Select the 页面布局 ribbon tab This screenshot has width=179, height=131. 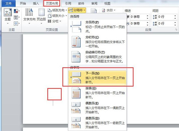pos(52,4)
